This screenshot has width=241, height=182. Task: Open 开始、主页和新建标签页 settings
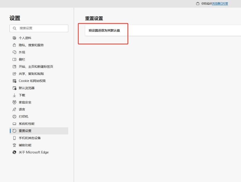(x=36, y=67)
